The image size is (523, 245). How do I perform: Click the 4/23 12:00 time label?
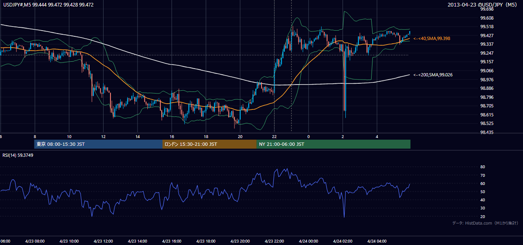tap(103, 241)
